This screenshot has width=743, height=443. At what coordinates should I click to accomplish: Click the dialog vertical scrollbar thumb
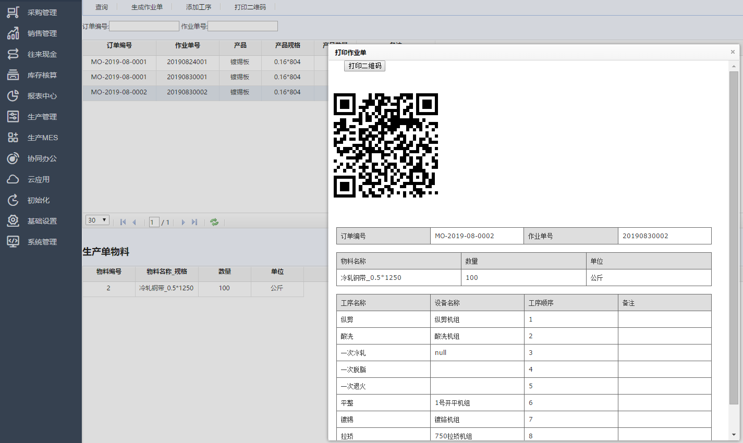tap(734, 238)
